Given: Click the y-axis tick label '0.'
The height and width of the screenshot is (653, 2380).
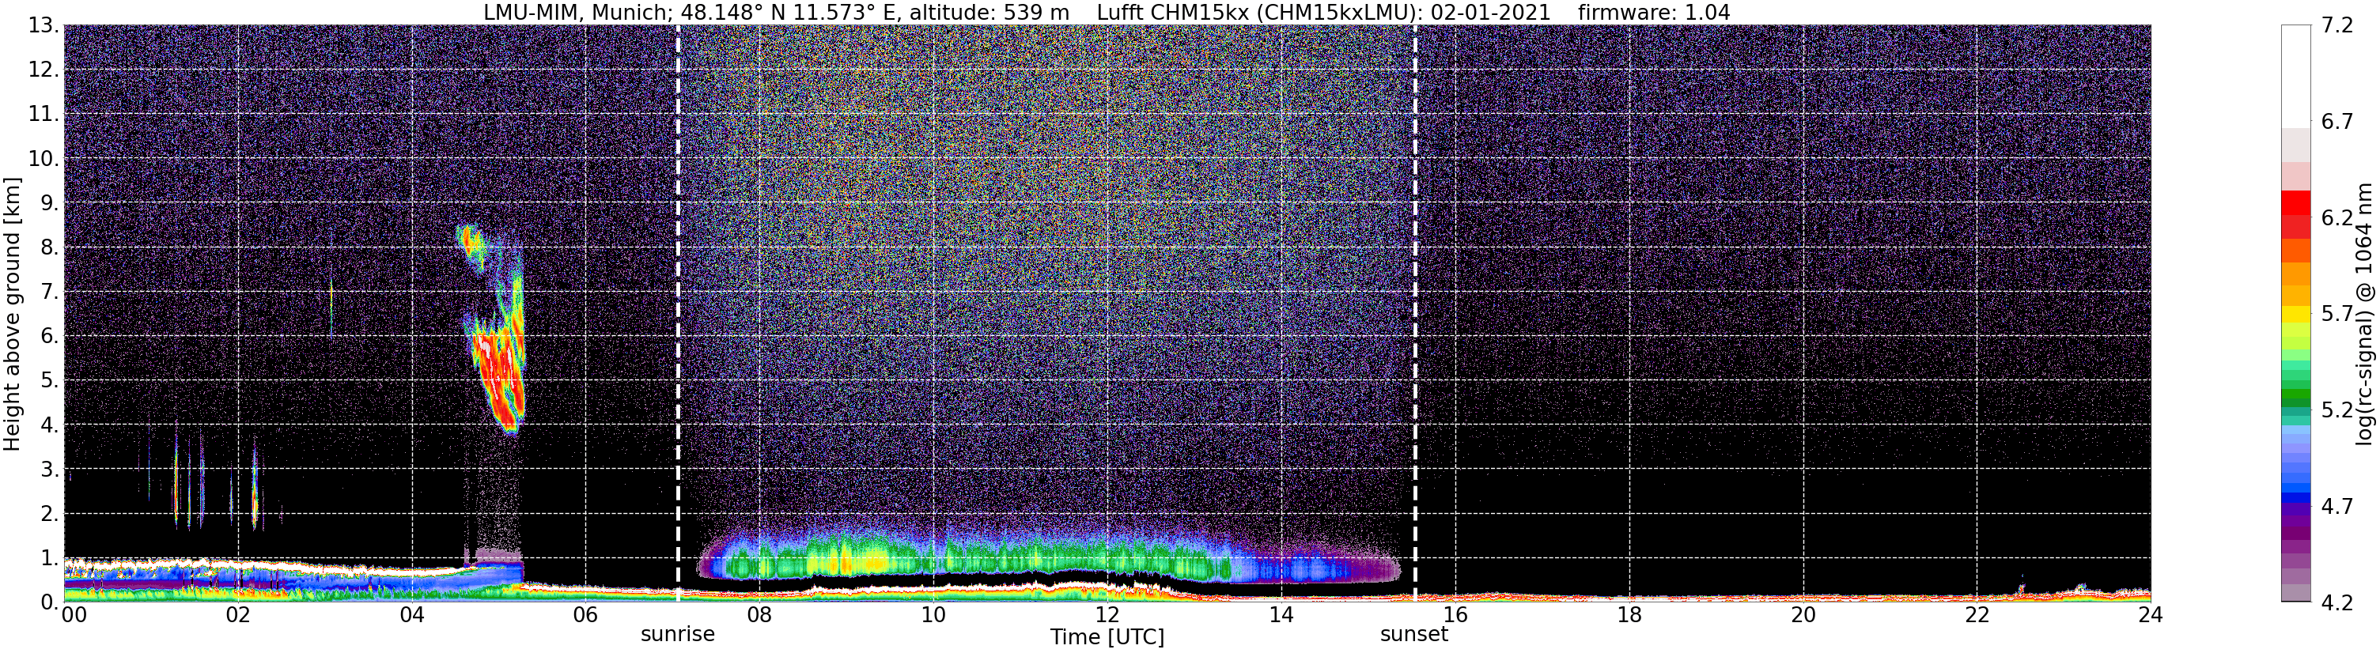Looking at the screenshot, I should [49, 602].
